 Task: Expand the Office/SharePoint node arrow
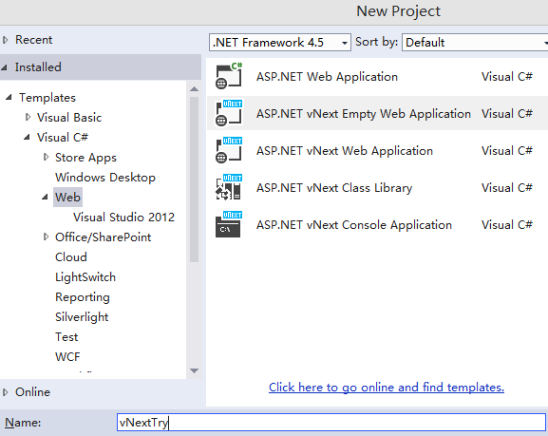(46, 237)
